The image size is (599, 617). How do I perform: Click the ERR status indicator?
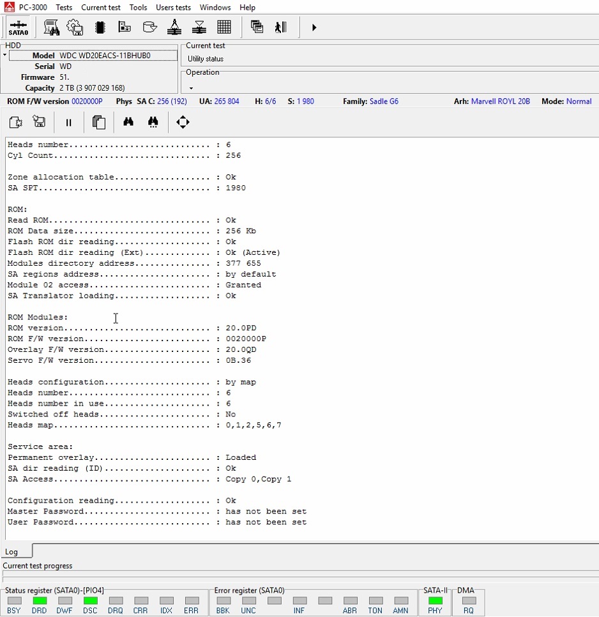192,600
